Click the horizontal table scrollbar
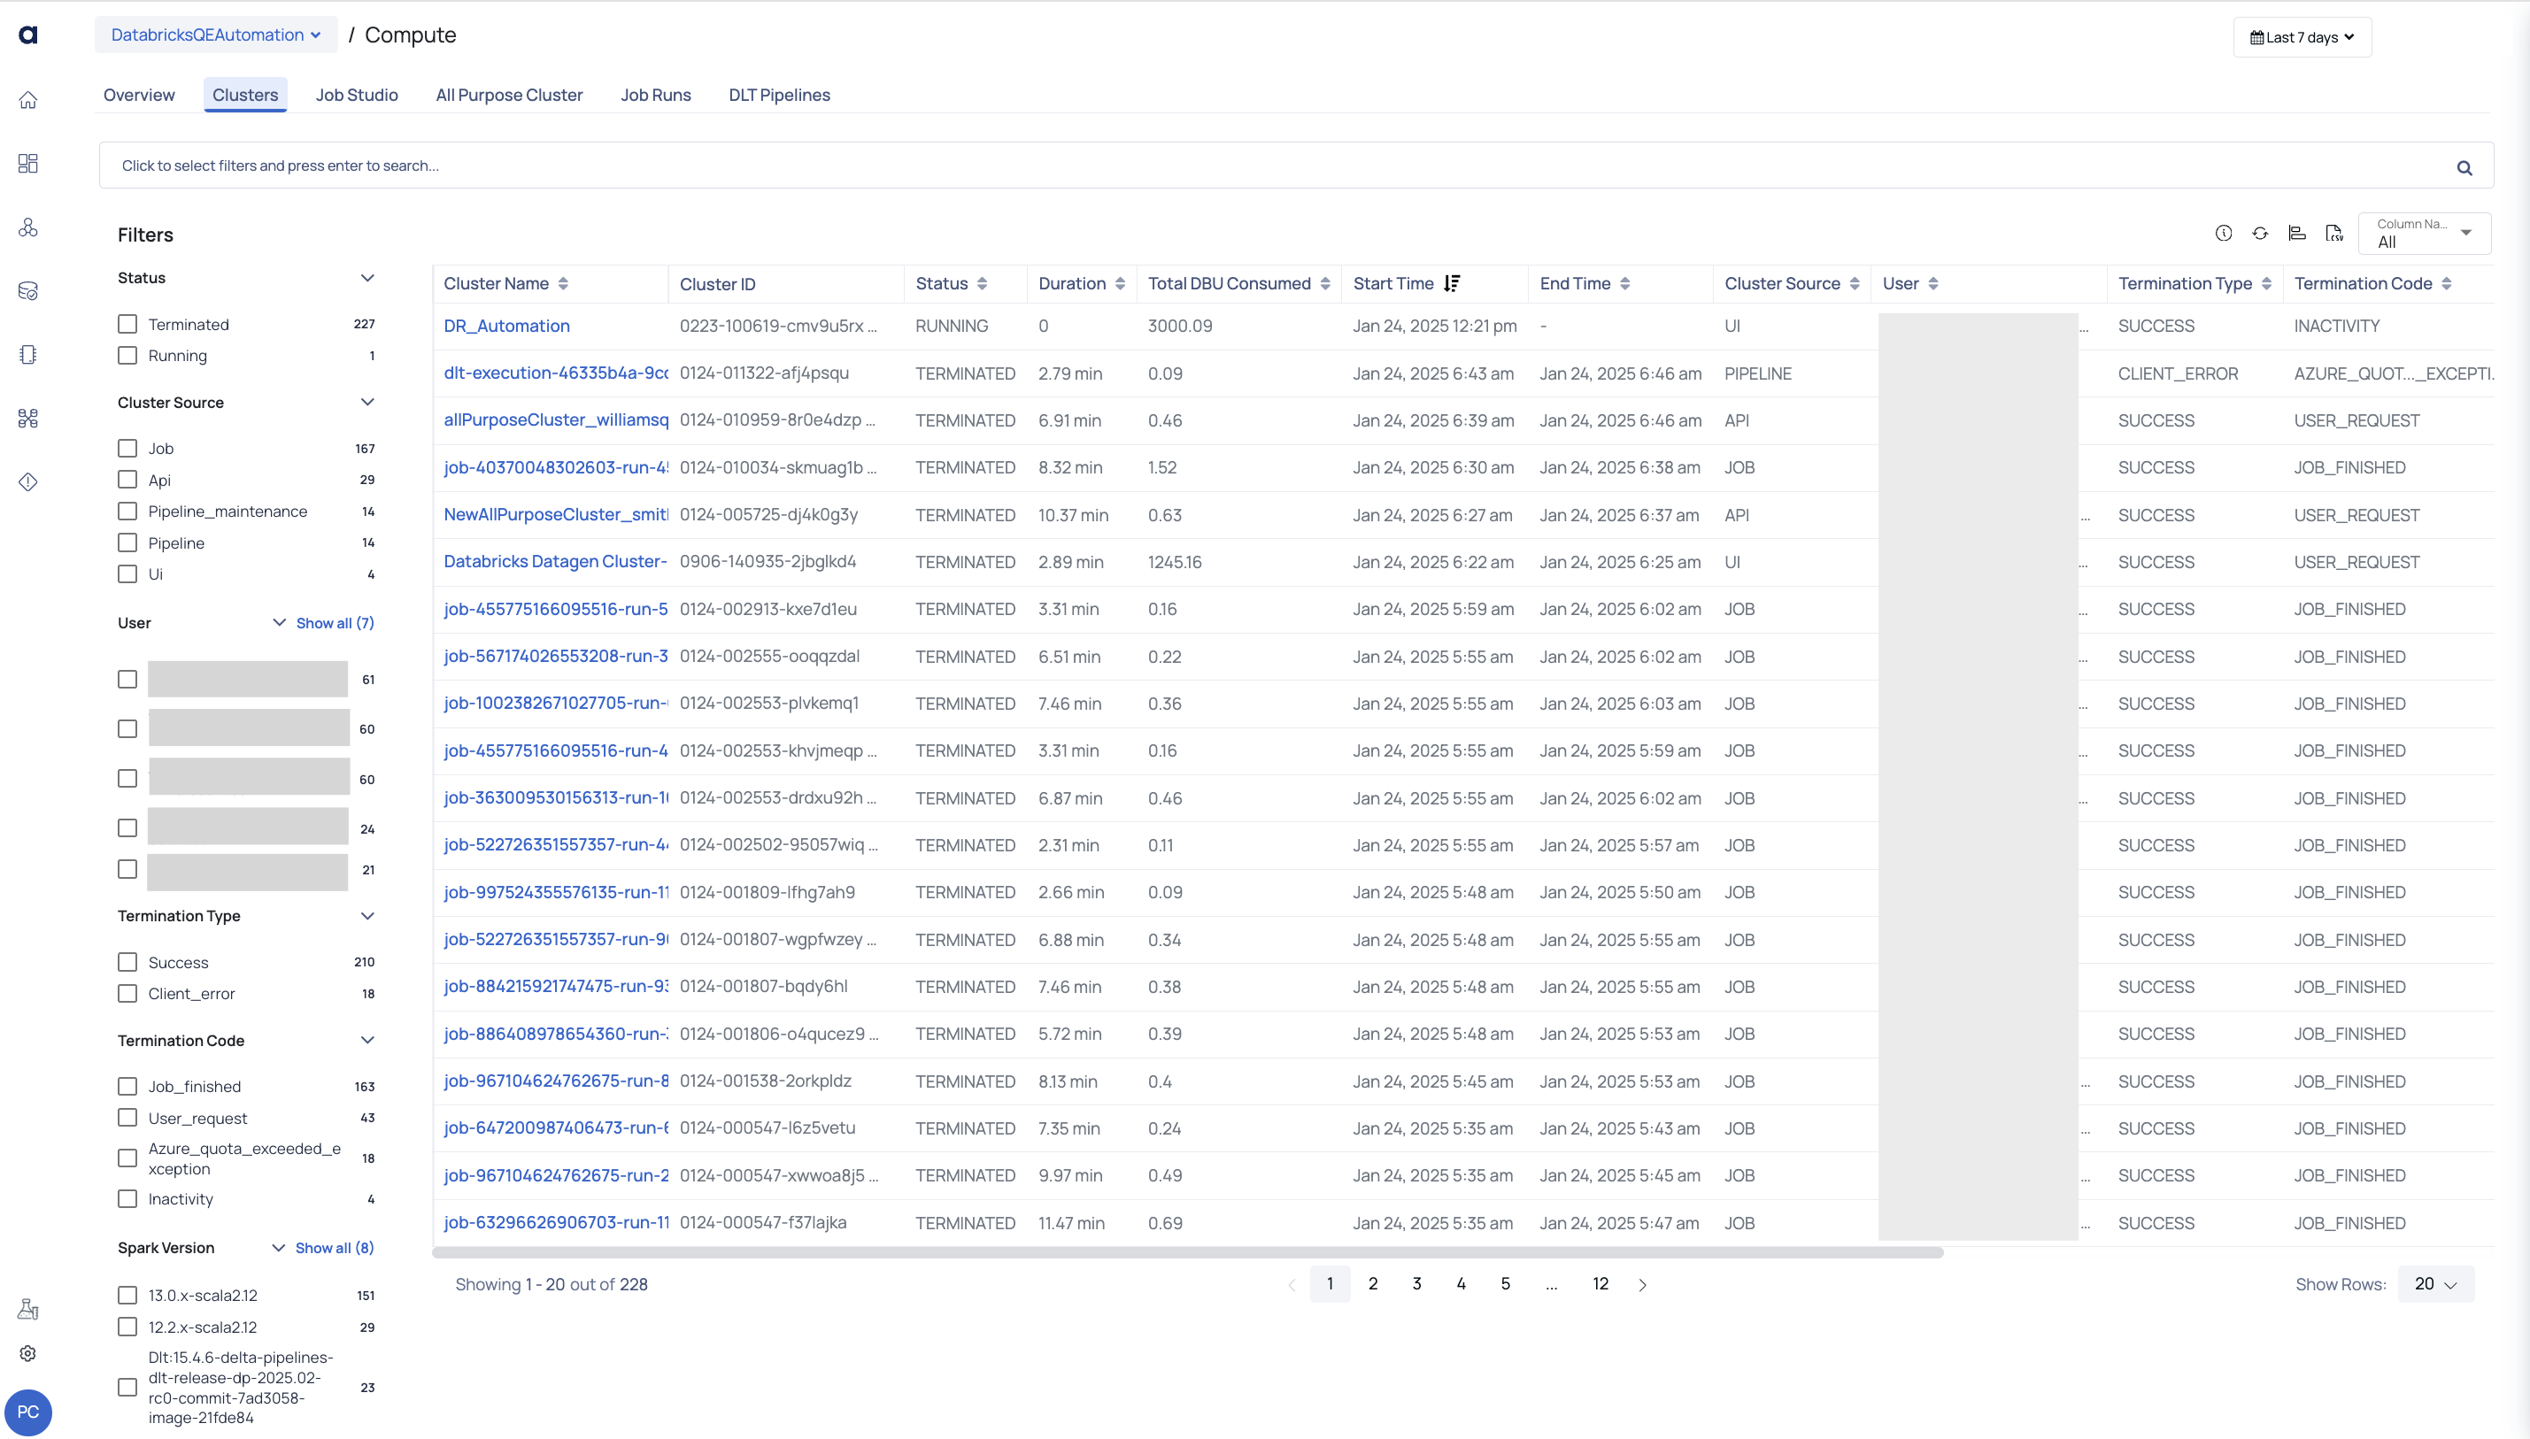 1188,1252
